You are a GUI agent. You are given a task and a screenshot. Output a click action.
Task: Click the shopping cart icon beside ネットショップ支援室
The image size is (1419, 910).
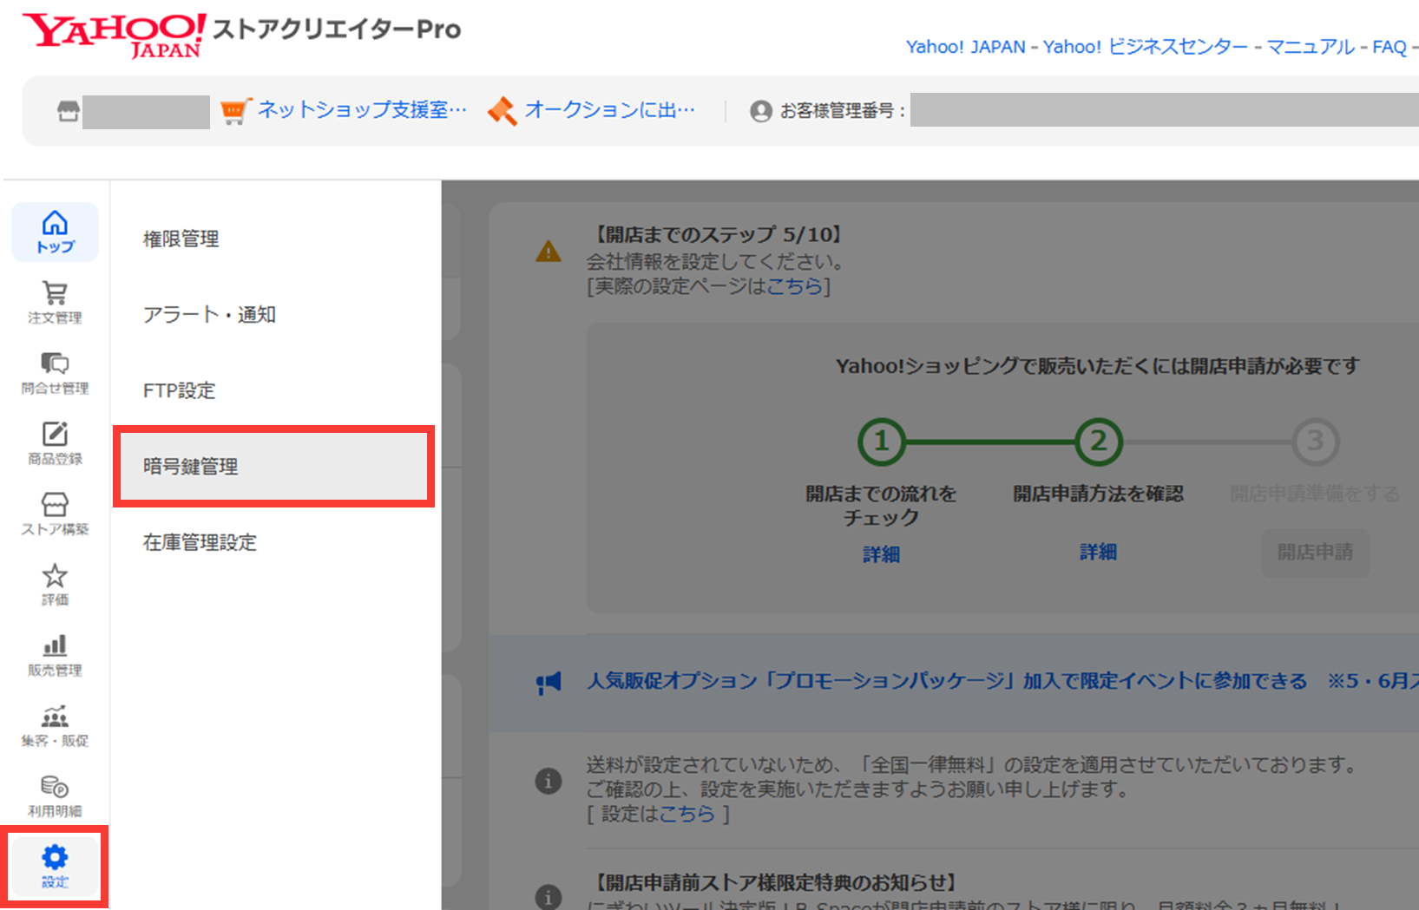pyautogui.click(x=235, y=111)
